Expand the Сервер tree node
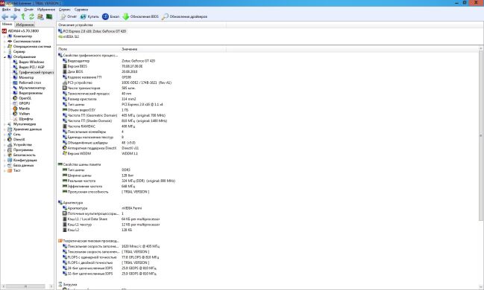 (x=4, y=52)
